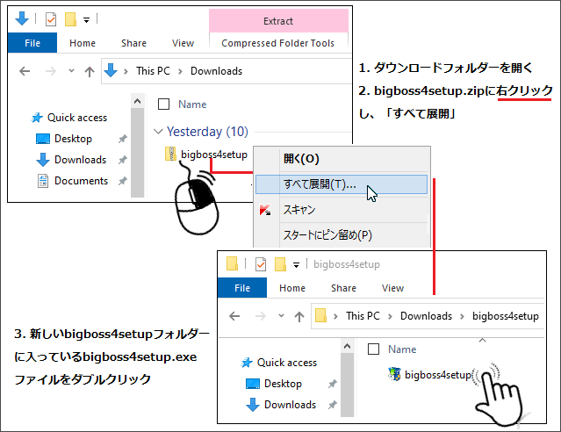Open recent locations dropdown in Downloads window
Viewport: 561px width, 432px height.
click(x=72, y=71)
